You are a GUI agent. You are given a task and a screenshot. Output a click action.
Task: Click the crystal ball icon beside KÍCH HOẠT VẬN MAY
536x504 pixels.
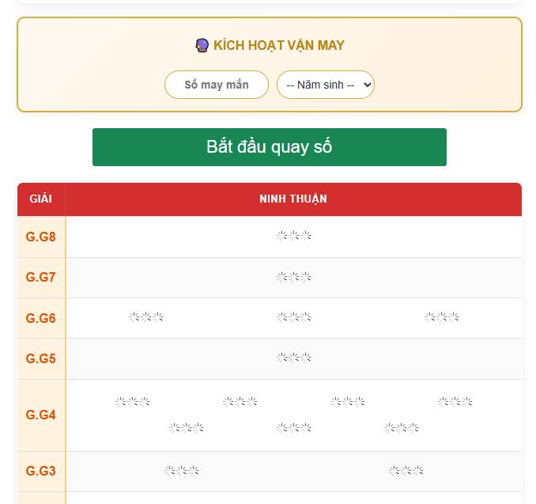point(202,45)
